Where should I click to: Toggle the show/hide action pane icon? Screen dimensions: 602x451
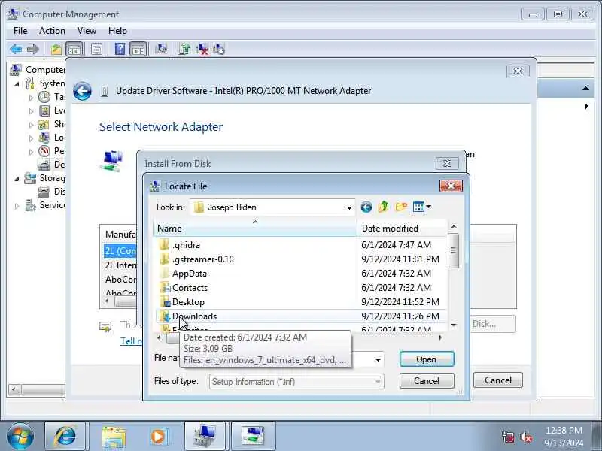click(138, 49)
